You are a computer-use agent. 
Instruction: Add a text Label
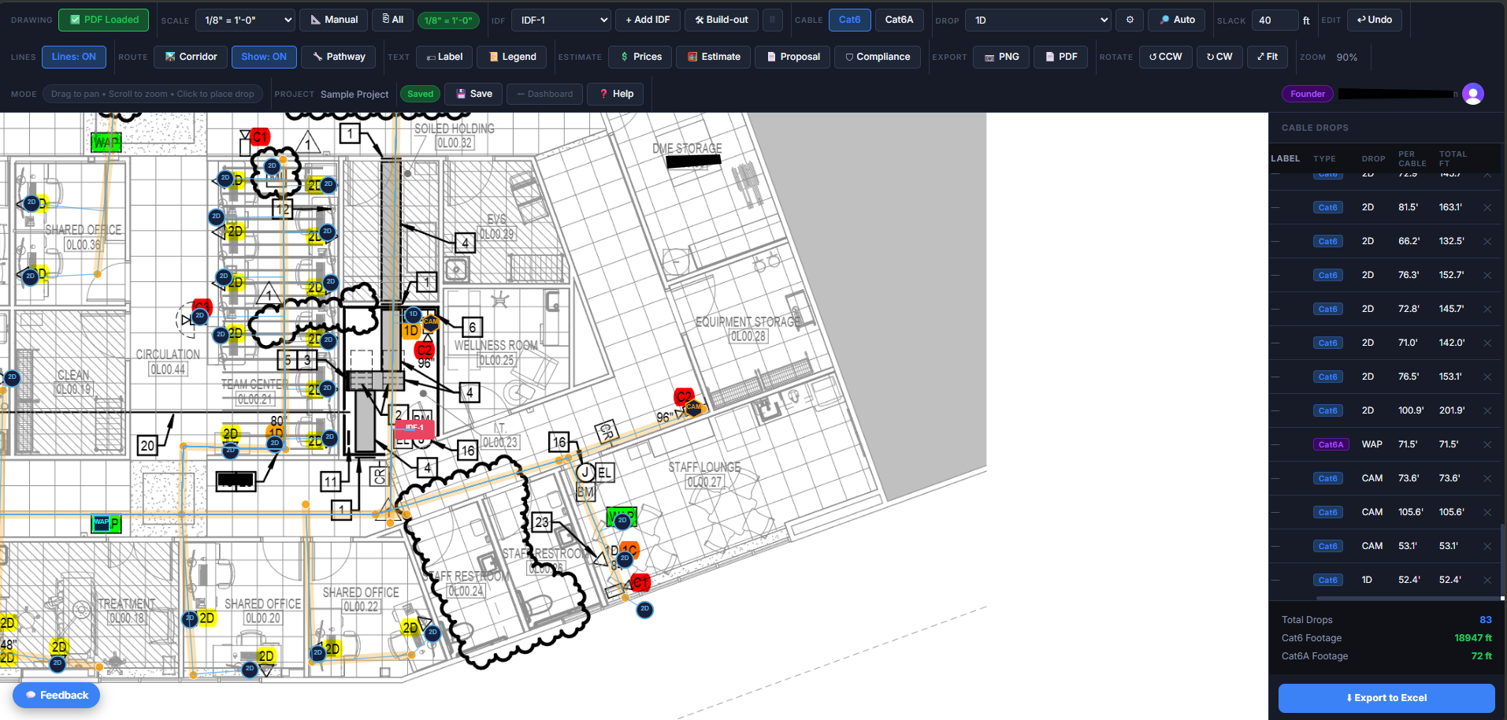444,57
